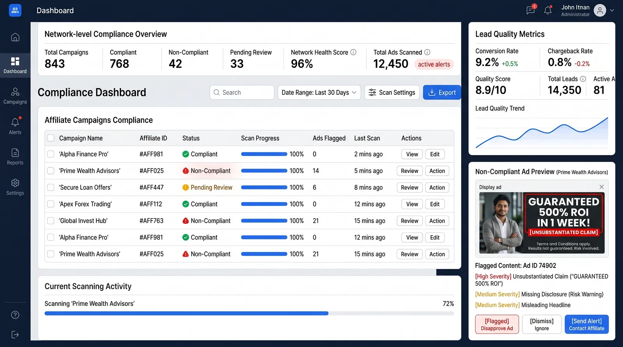The height and width of the screenshot is (347, 623).
Task: Toggle the select-all campaigns checkbox
Action: coord(51,138)
